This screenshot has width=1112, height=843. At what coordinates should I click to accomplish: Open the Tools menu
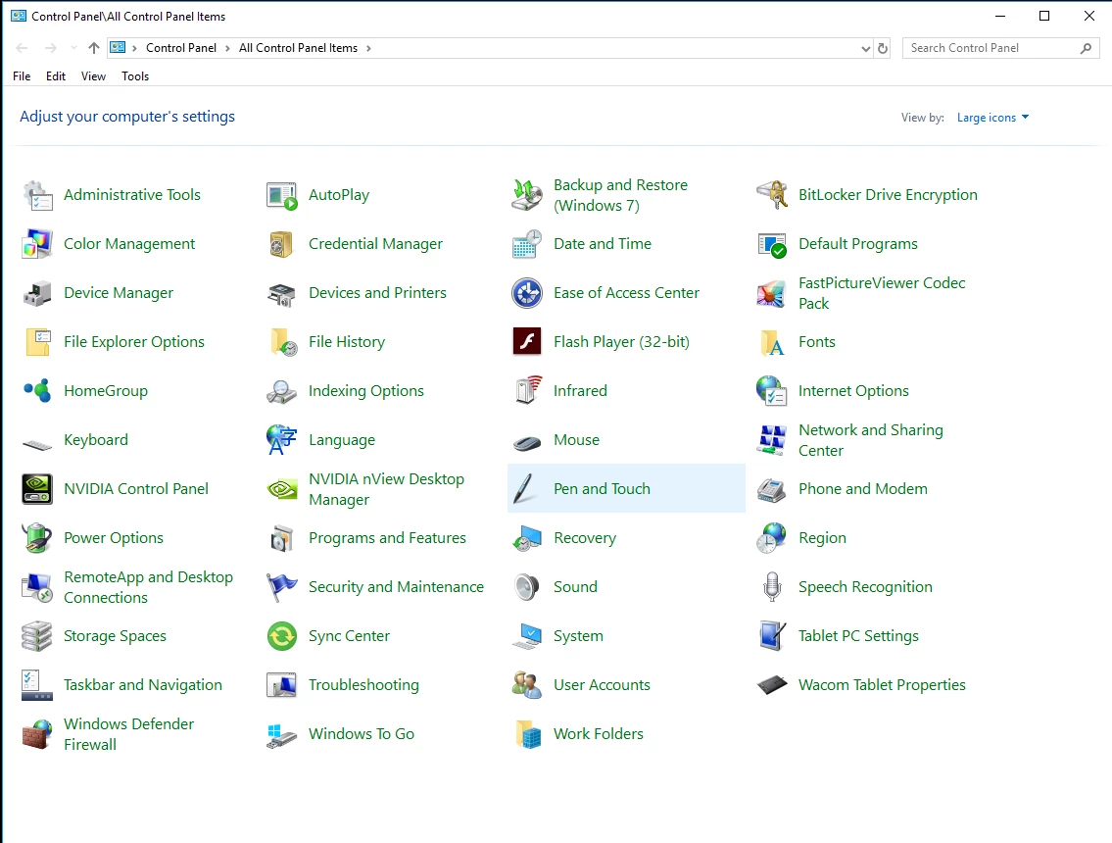pyautogui.click(x=135, y=76)
